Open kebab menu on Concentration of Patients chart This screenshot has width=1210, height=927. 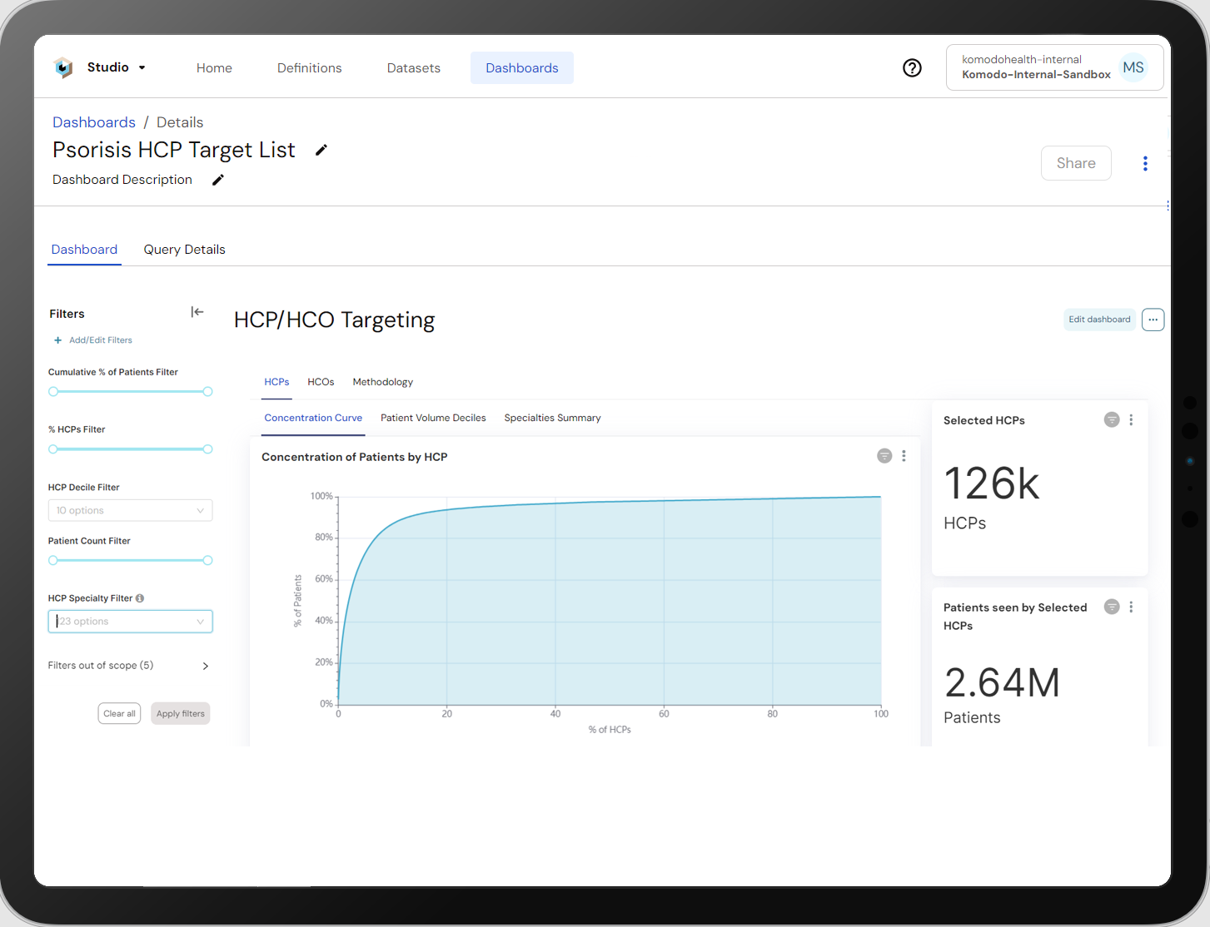tap(904, 456)
